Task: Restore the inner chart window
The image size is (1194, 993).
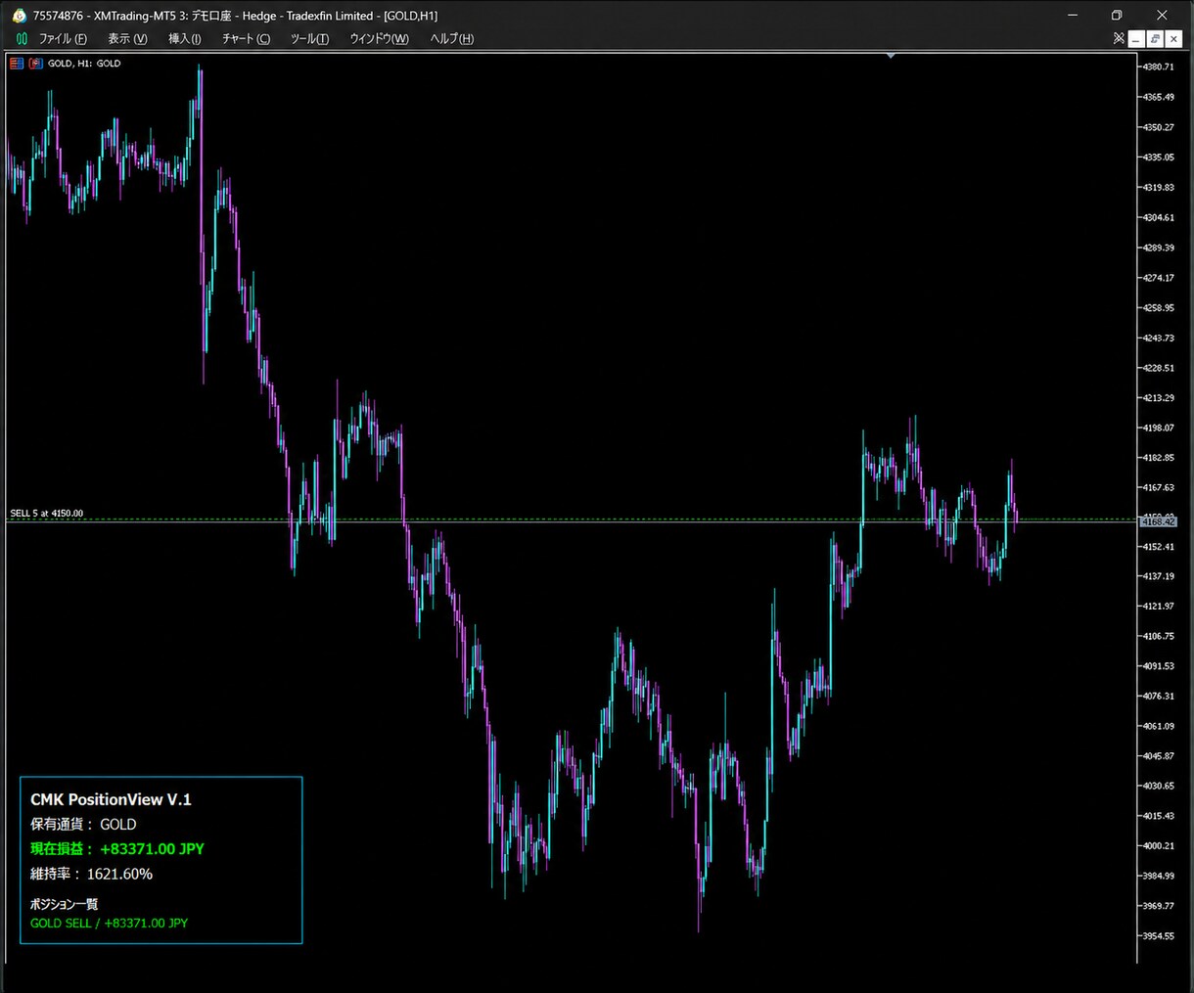Action: point(1155,39)
